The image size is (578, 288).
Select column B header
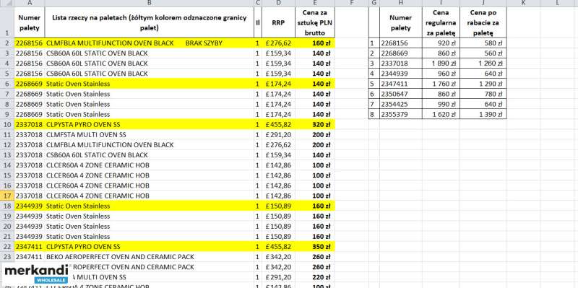[x=150, y=3]
